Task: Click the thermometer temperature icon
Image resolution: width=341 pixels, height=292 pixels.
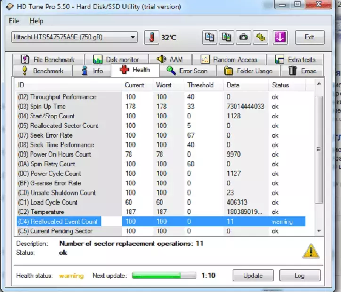Action: (x=152, y=37)
